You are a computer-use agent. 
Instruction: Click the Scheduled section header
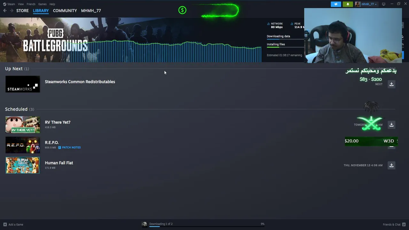(19, 109)
